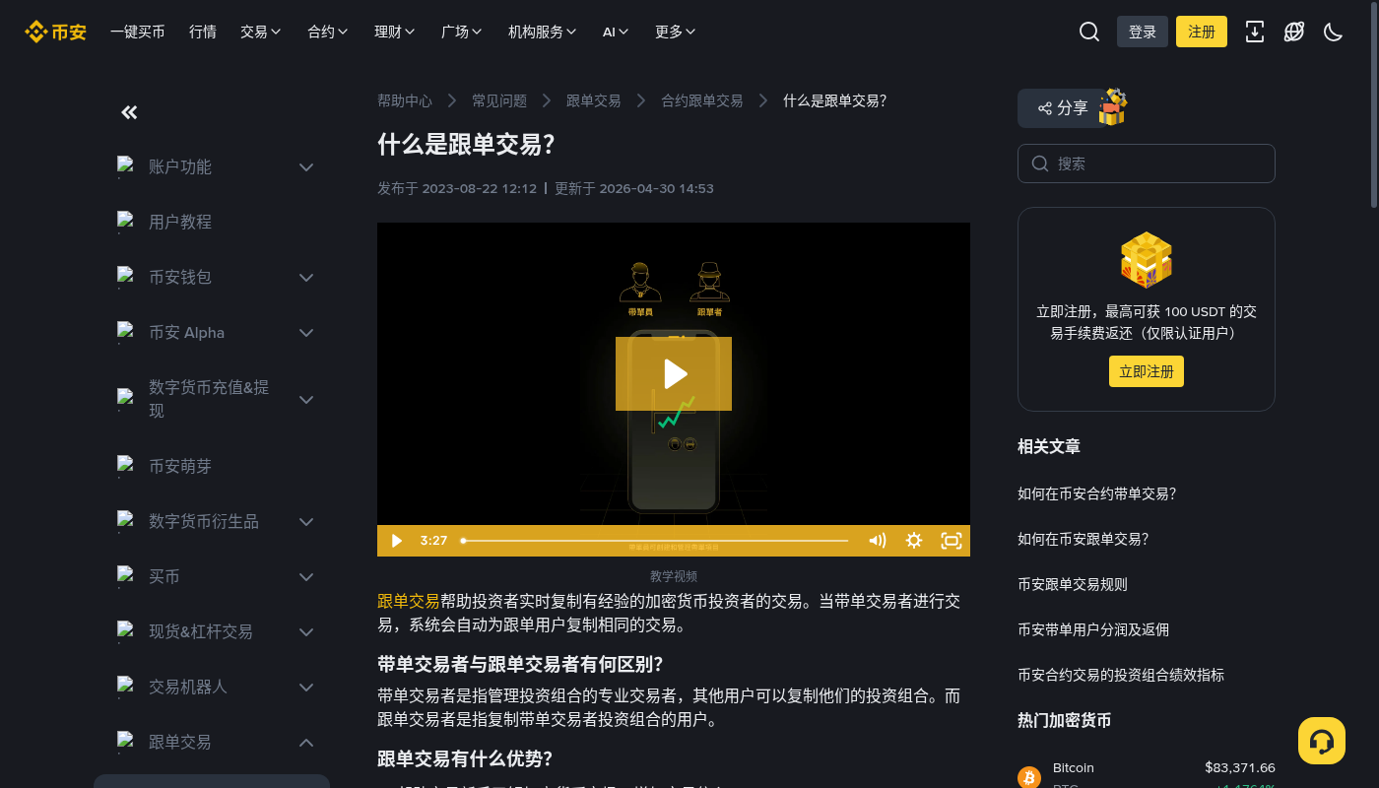The width and height of the screenshot is (1379, 788).
Task: Open the 跟单交易 inline article link
Action: [x=409, y=601]
